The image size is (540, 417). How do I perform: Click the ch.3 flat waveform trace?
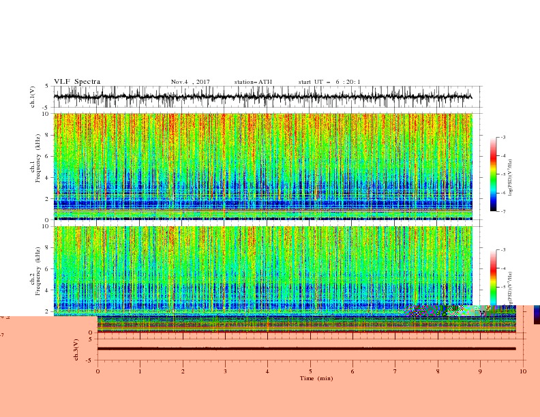coord(307,349)
